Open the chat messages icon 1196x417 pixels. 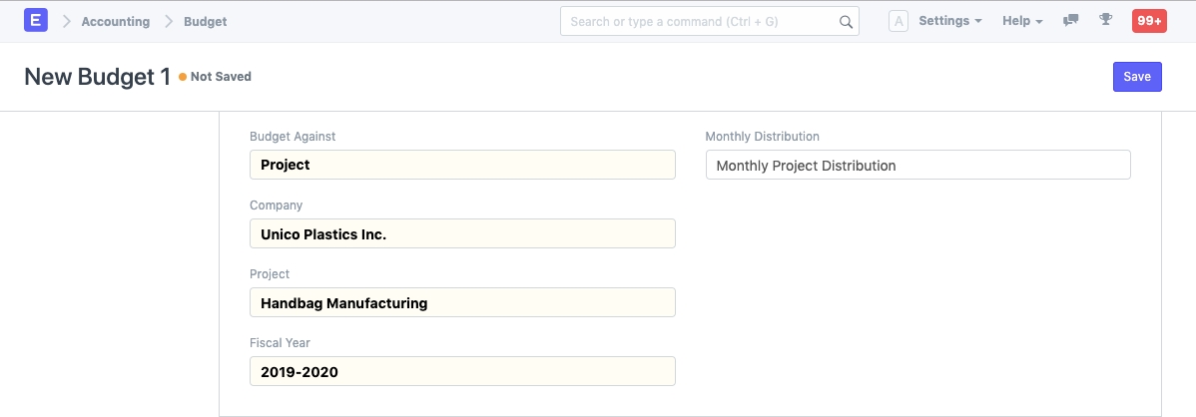[1071, 21]
